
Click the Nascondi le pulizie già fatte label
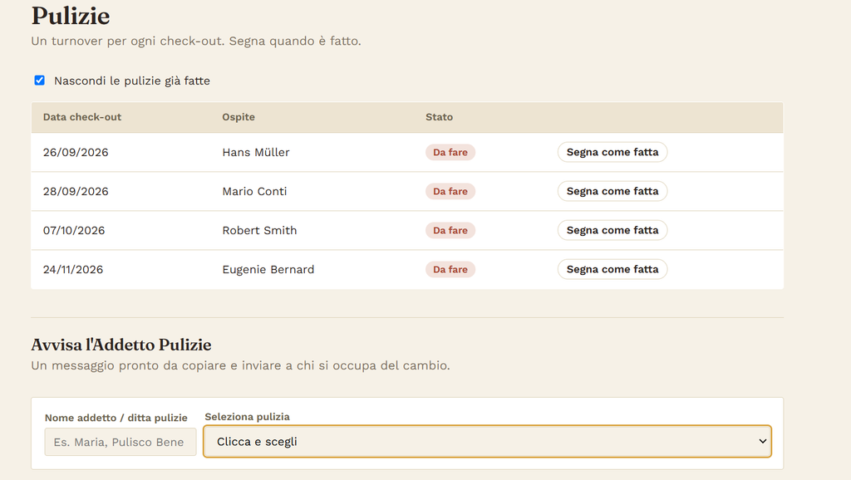pyautogui.click(x=132, y=81)
